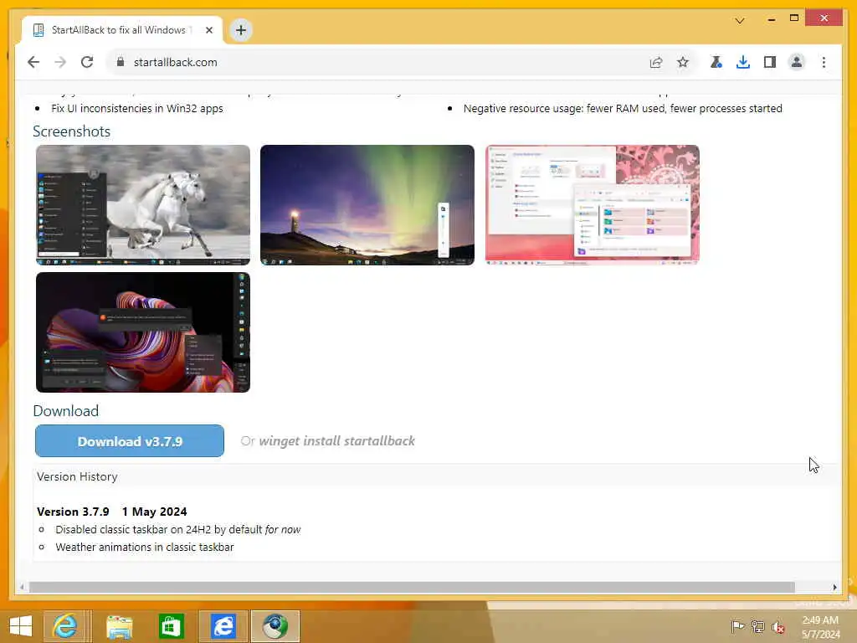Open Chrome Labs flask icon

tap(716, 62)
